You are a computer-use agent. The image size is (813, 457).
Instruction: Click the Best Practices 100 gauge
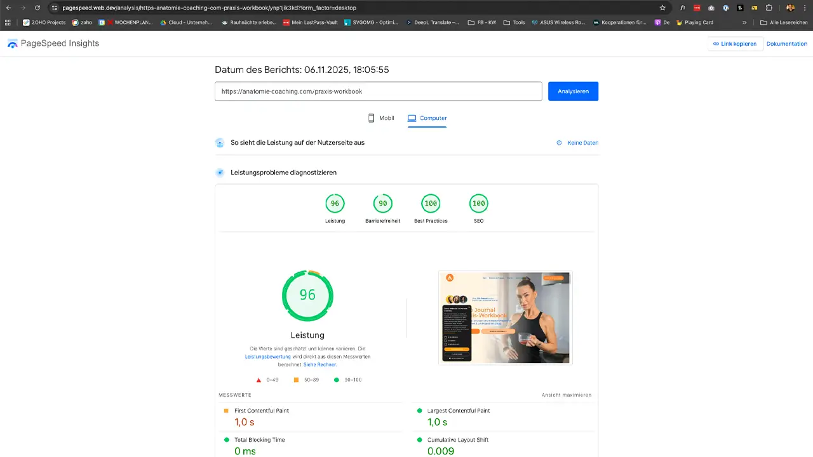point(431,203)
